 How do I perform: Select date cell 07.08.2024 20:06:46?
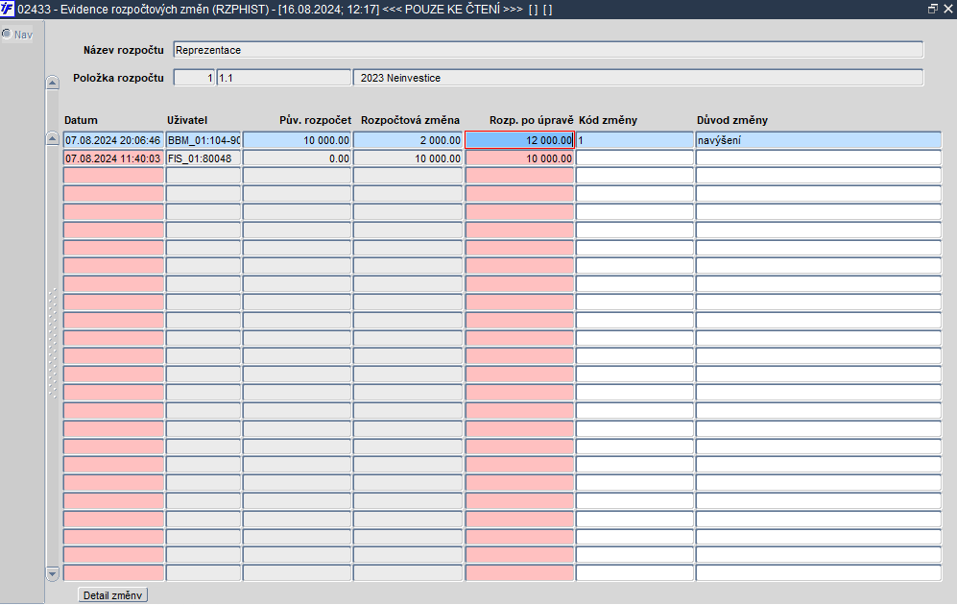pyautogui.click(x=113, y=140)
